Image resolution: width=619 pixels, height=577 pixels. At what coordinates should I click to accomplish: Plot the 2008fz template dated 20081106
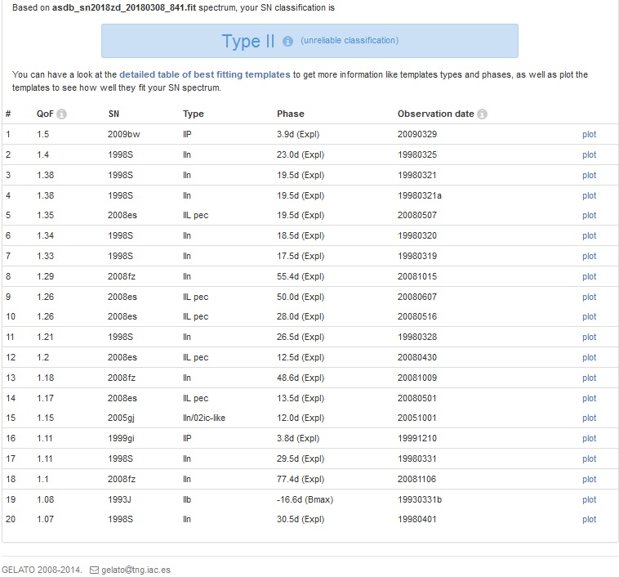click(x=589, y=479)
